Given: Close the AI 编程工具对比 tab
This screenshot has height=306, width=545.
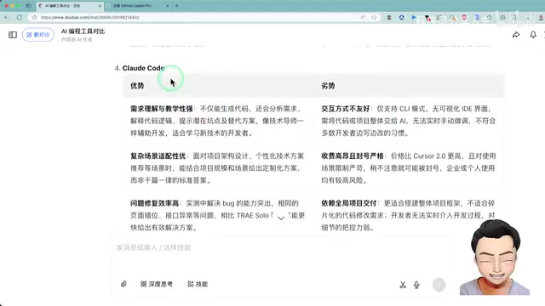Looking at the screenshot, I should (100, 6).
